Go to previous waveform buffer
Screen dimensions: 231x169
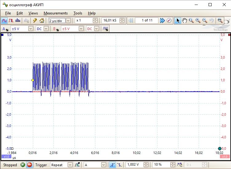[130, 21]
